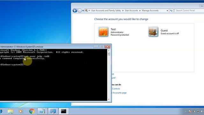Show hidden system tray icons
Screen dimensions: 204x115
click(x=186, y=111)
